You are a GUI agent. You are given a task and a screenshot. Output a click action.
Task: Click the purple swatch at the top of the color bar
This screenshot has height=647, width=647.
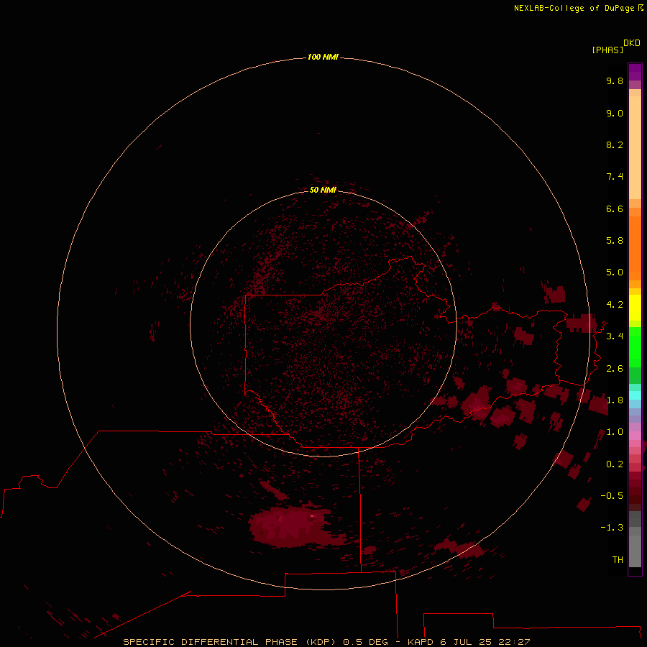pyautogui.click(x=635, y=72)
